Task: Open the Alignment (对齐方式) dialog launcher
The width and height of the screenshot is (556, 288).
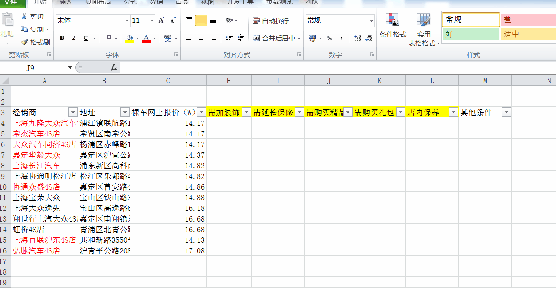Action: click(x=299, y=54)
